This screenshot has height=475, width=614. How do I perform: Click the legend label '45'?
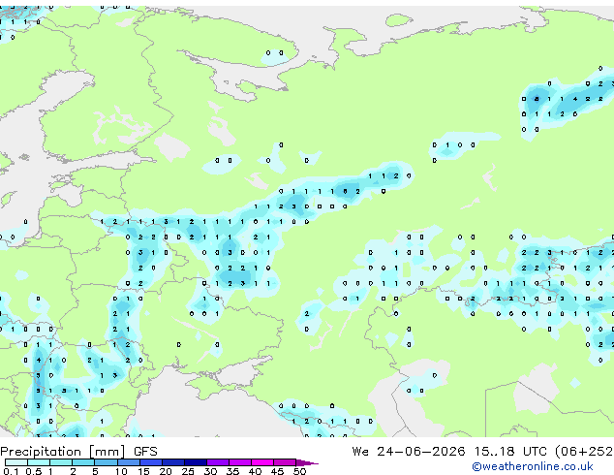point(277,471)
